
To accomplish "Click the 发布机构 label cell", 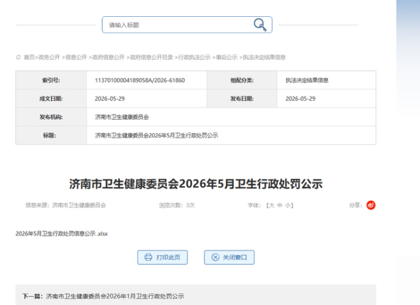I will point(51,117).
